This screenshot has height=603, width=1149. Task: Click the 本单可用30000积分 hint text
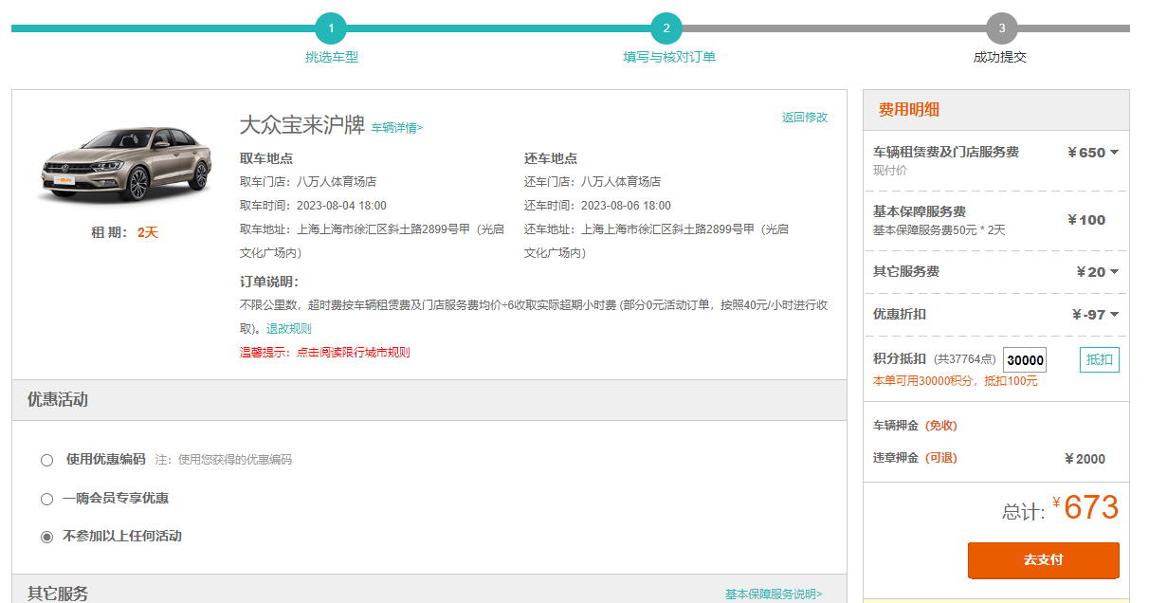tap(956, 381)
